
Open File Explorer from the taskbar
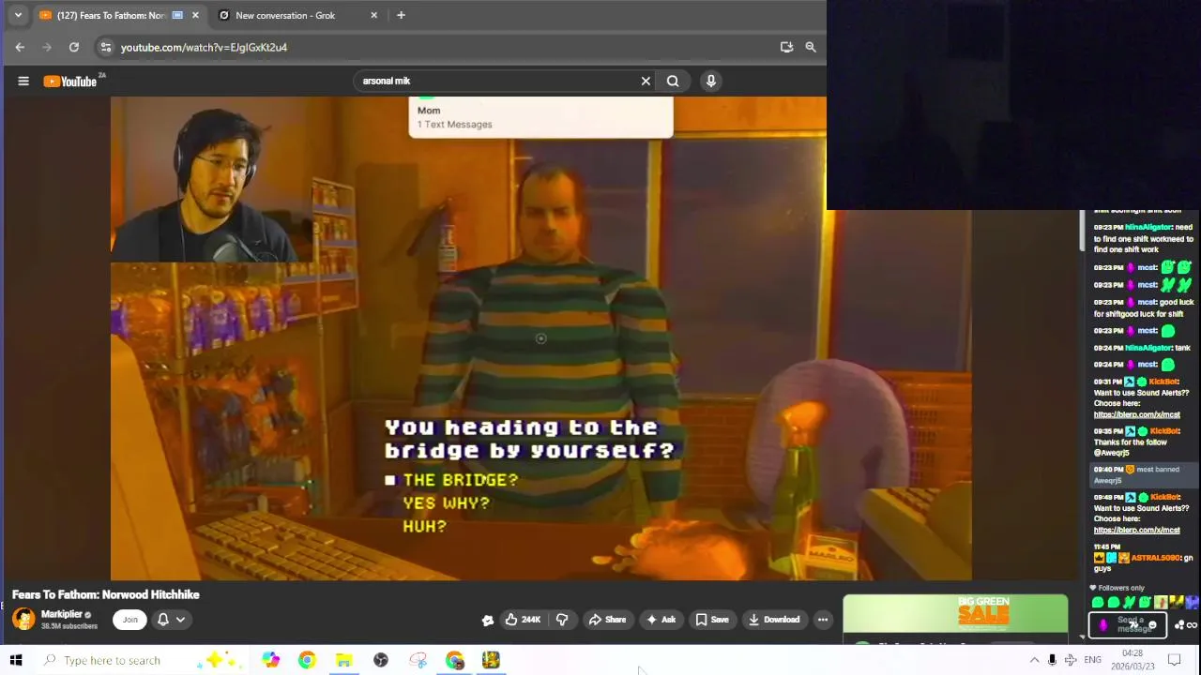[x=343, y=660]
